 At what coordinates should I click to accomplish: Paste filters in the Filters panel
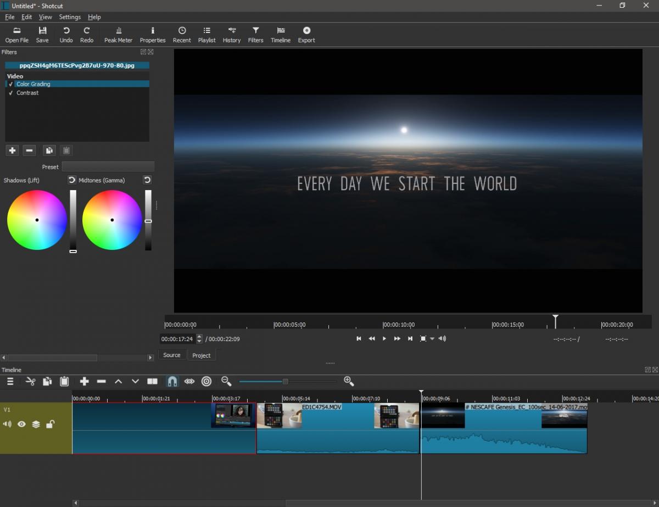[66, 151]
